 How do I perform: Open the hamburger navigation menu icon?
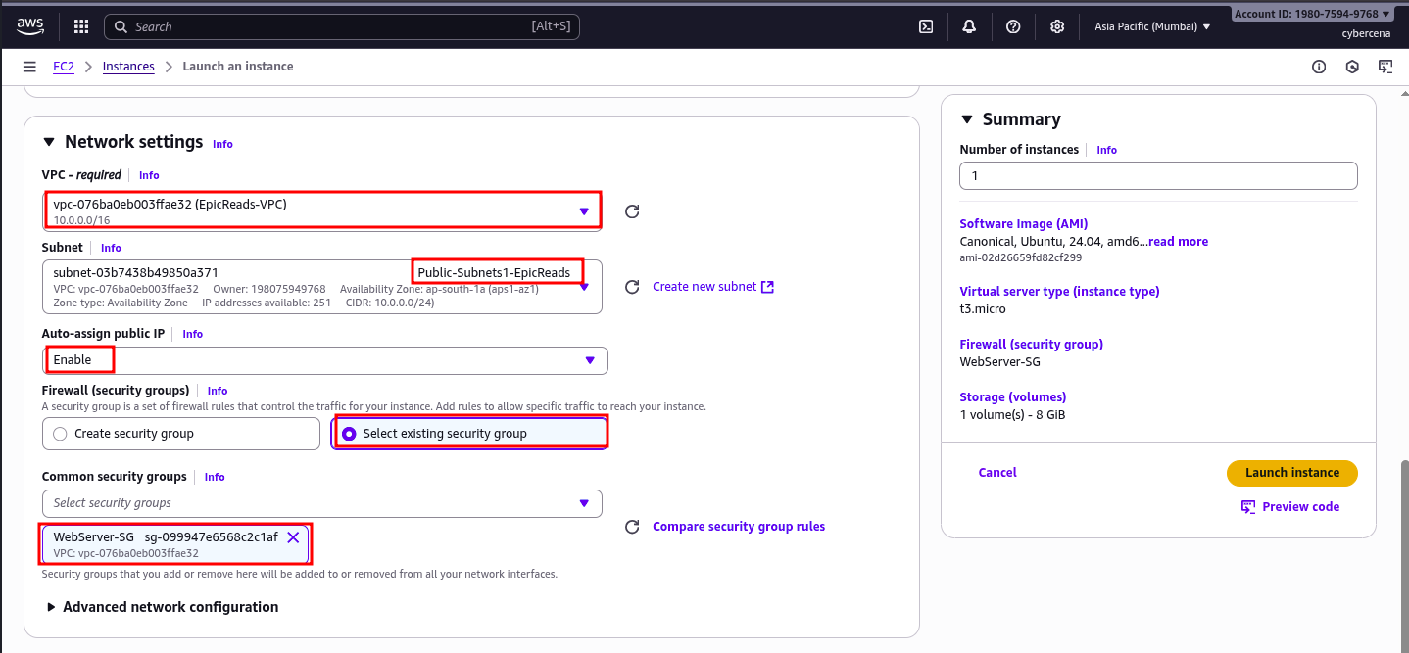pos(29,67)
